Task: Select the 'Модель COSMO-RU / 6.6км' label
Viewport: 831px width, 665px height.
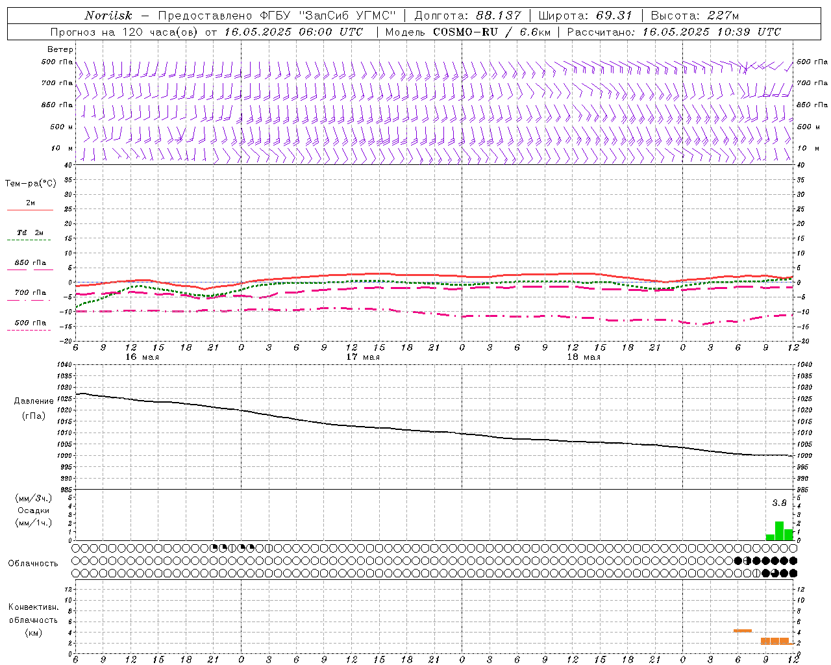Action: [x=467, y=32]
